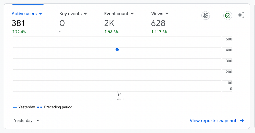Expand the Key events metric dropdown arrow
This screenshot has width=255, height=133.
pyautogui.click(x=85, y=14)
